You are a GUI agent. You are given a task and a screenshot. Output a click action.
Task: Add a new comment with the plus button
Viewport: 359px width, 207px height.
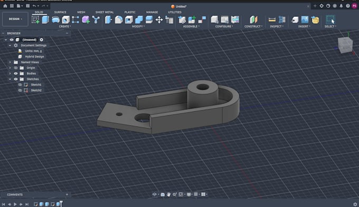(67, 195)
